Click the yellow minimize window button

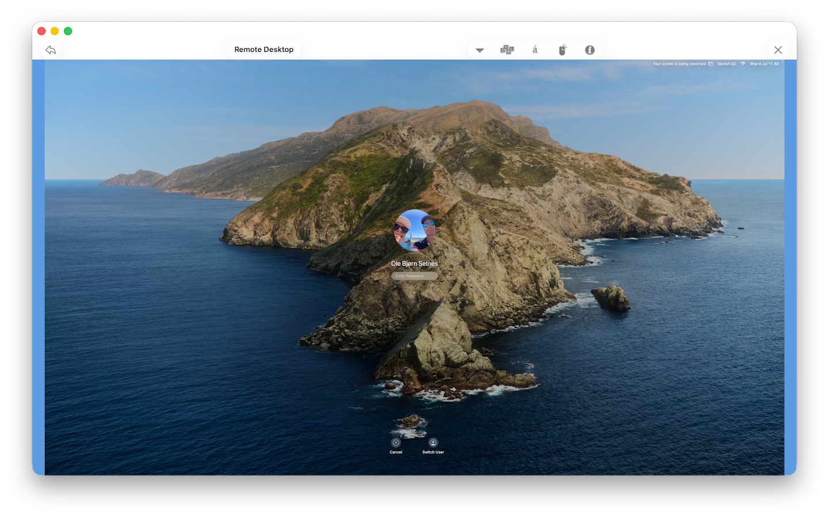coord(55,31)
